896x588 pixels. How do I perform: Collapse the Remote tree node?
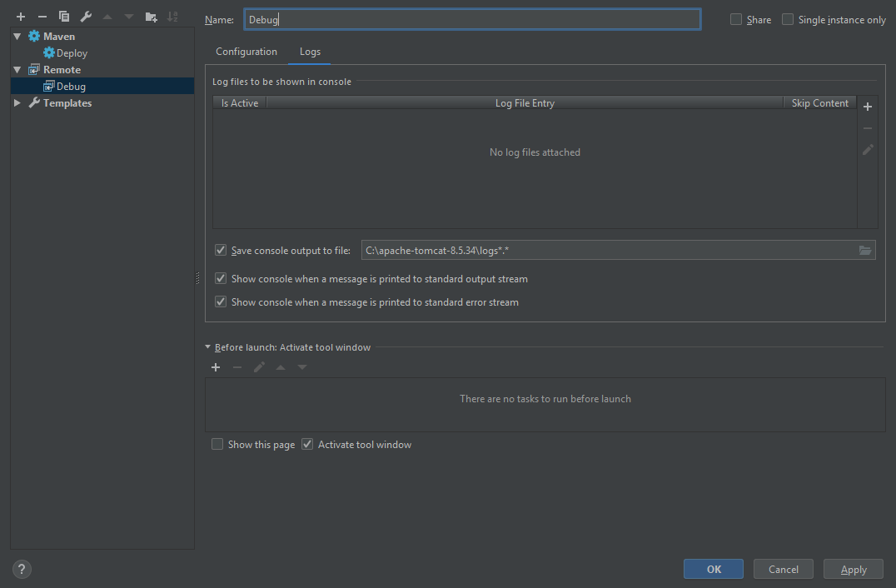[17, 69]
